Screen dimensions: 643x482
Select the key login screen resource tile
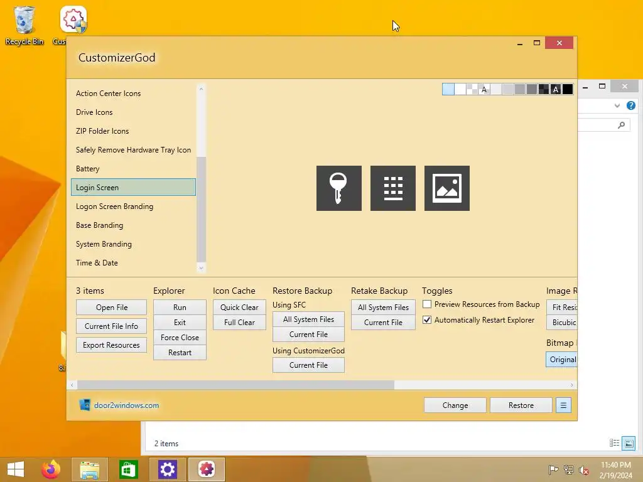[338, 188]
